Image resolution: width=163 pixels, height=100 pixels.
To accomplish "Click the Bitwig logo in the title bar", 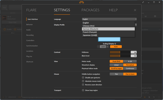I will [81, 2].
